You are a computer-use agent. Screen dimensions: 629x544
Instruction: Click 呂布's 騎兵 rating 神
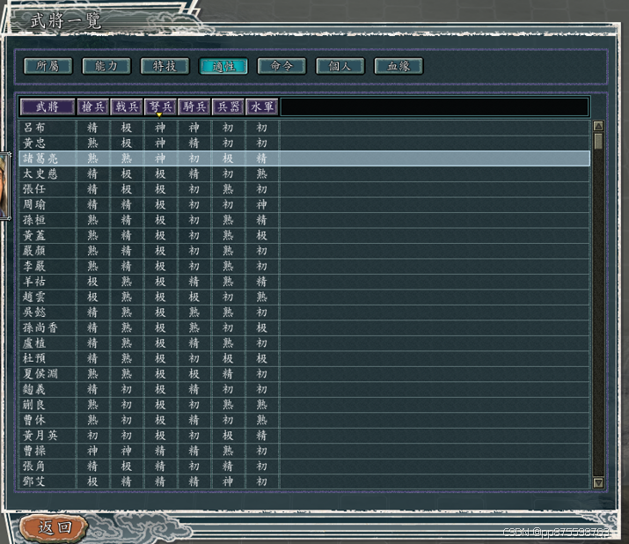[x=194, y=128]
